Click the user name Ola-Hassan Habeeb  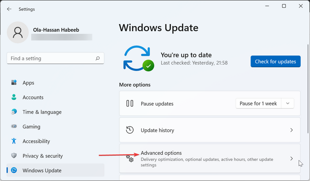tap(56, 30)
